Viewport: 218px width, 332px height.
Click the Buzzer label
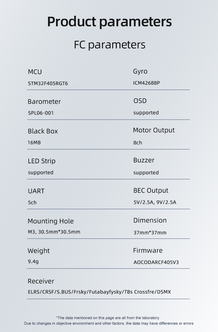click(x=144, y=160)
